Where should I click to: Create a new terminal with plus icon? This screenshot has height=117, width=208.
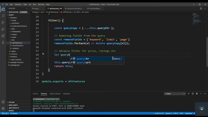[x=188, y=94]
